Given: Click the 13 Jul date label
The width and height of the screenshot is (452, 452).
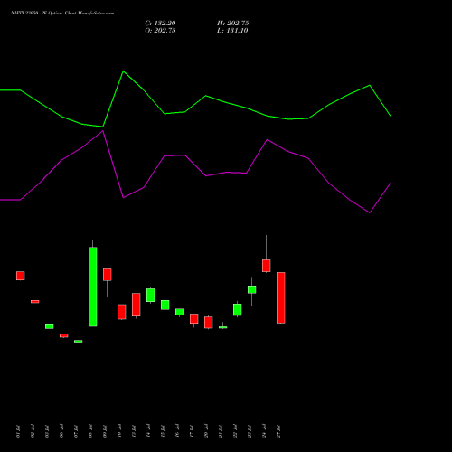Looking at the screenshot, I should coord(134,431).
